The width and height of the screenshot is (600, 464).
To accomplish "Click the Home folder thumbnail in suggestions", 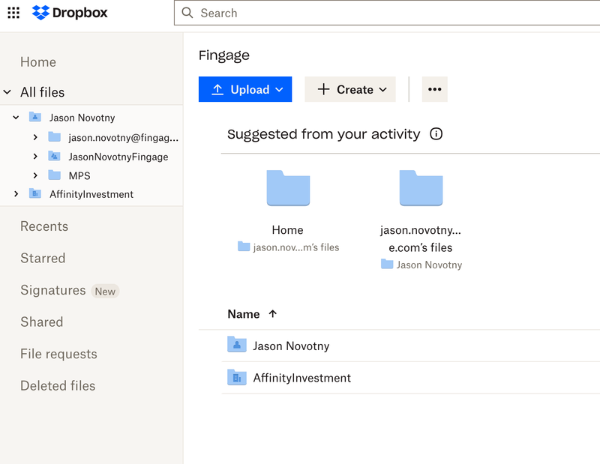I will (288, 188).
